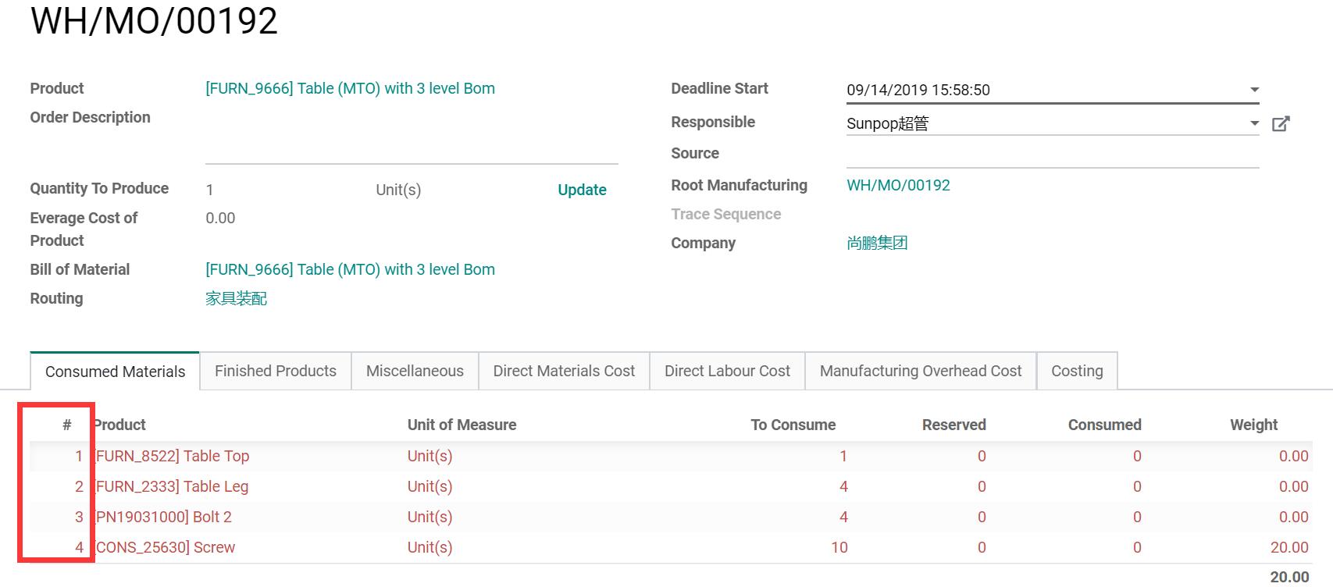Screen dimensions: 1333x587
Task: Switch to the Finished Products tab
Action: 275,371
